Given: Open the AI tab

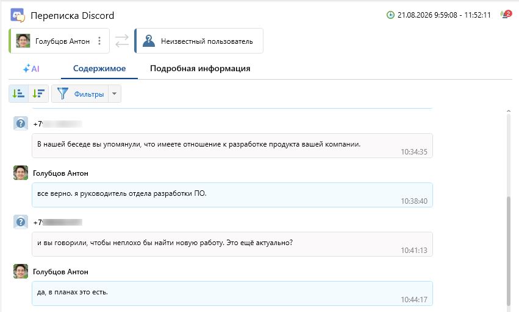Looking at the screenshot, I should point(31,69).
